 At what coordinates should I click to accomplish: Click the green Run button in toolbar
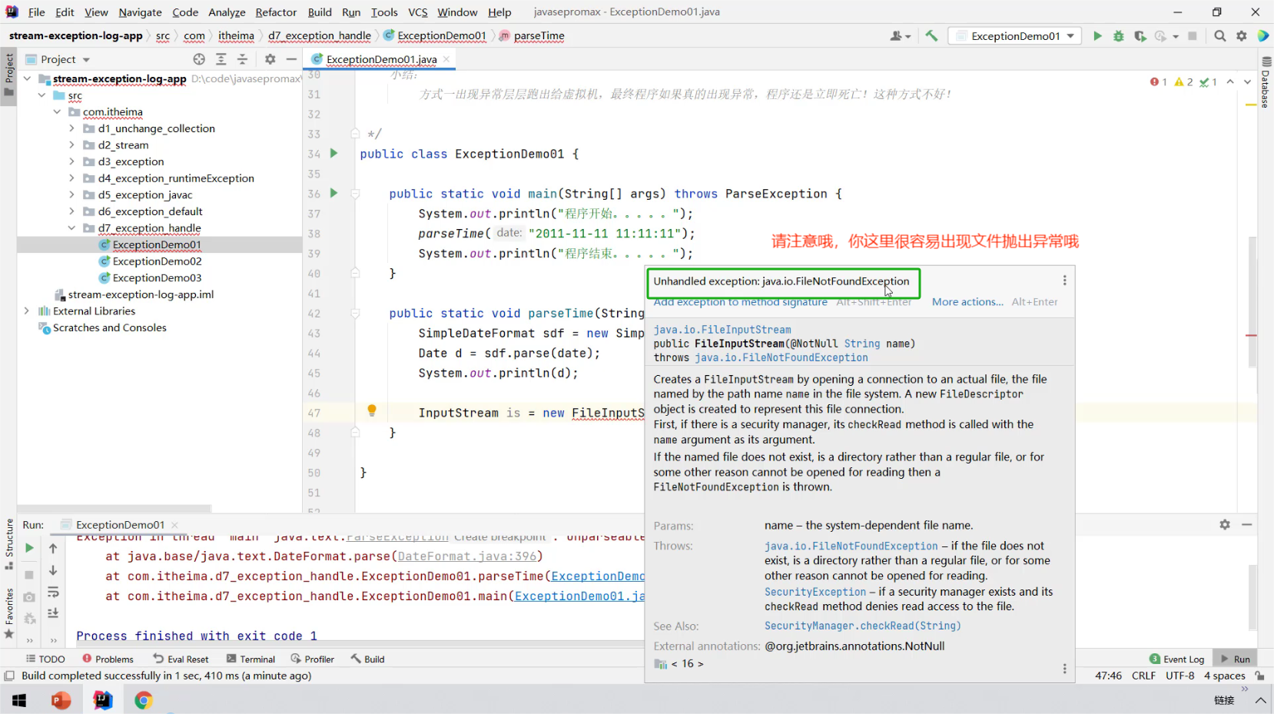1097,36
